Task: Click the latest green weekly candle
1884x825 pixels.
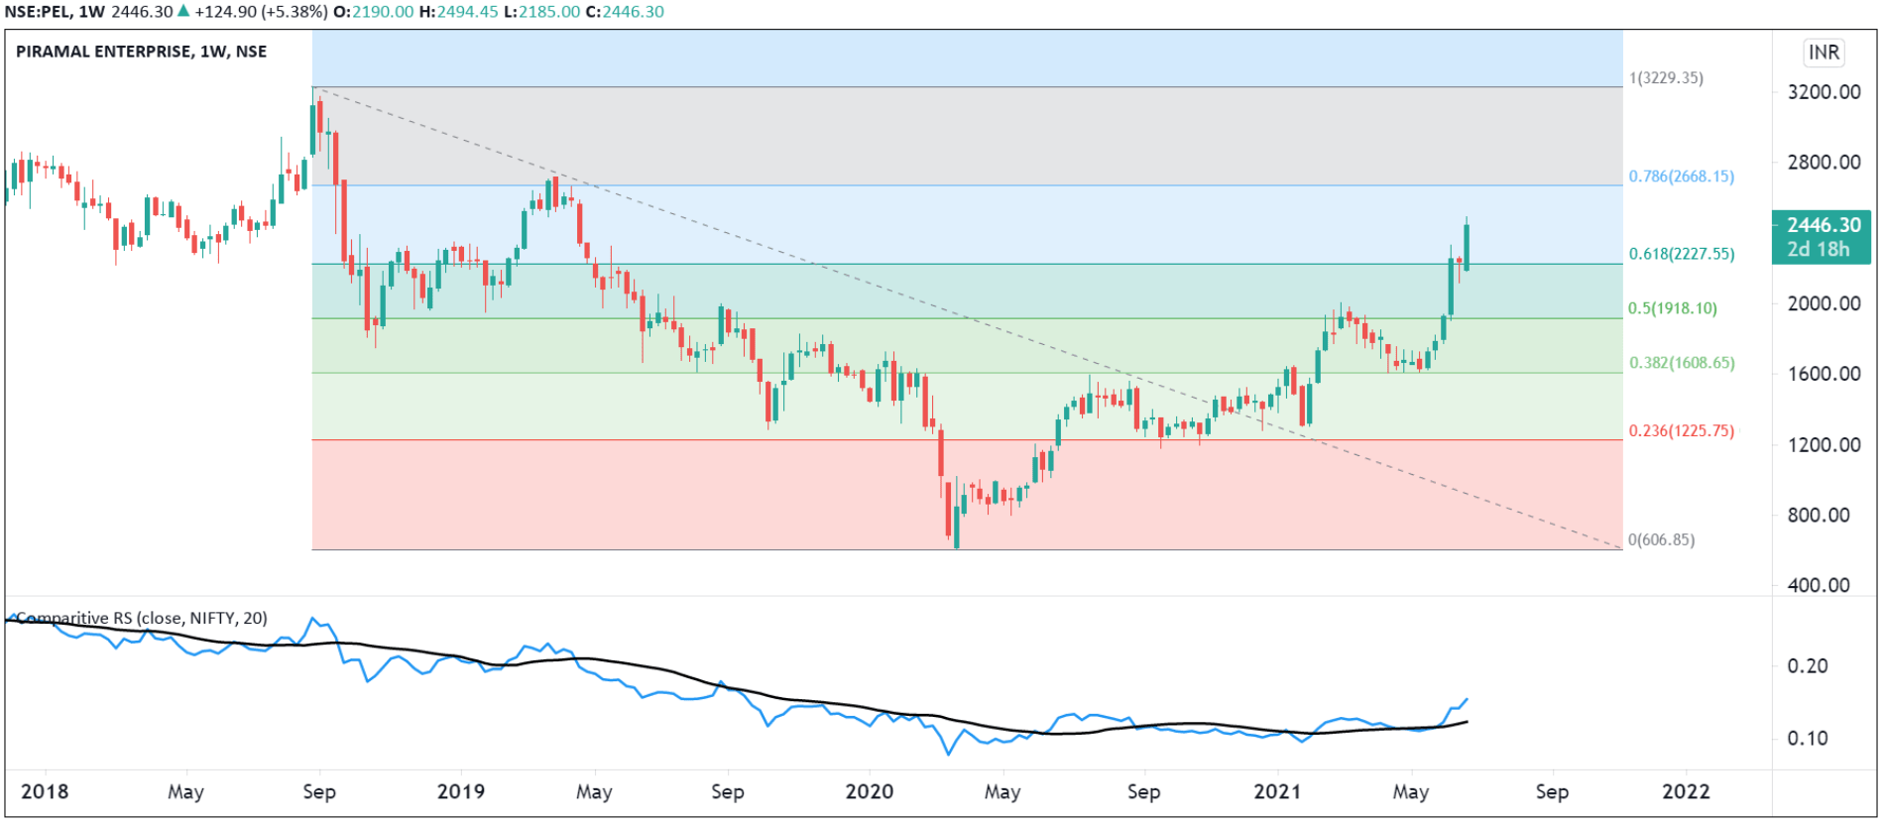Action: coord(1467,244)
